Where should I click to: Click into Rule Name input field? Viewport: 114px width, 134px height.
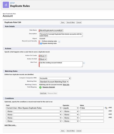[51, 31]
